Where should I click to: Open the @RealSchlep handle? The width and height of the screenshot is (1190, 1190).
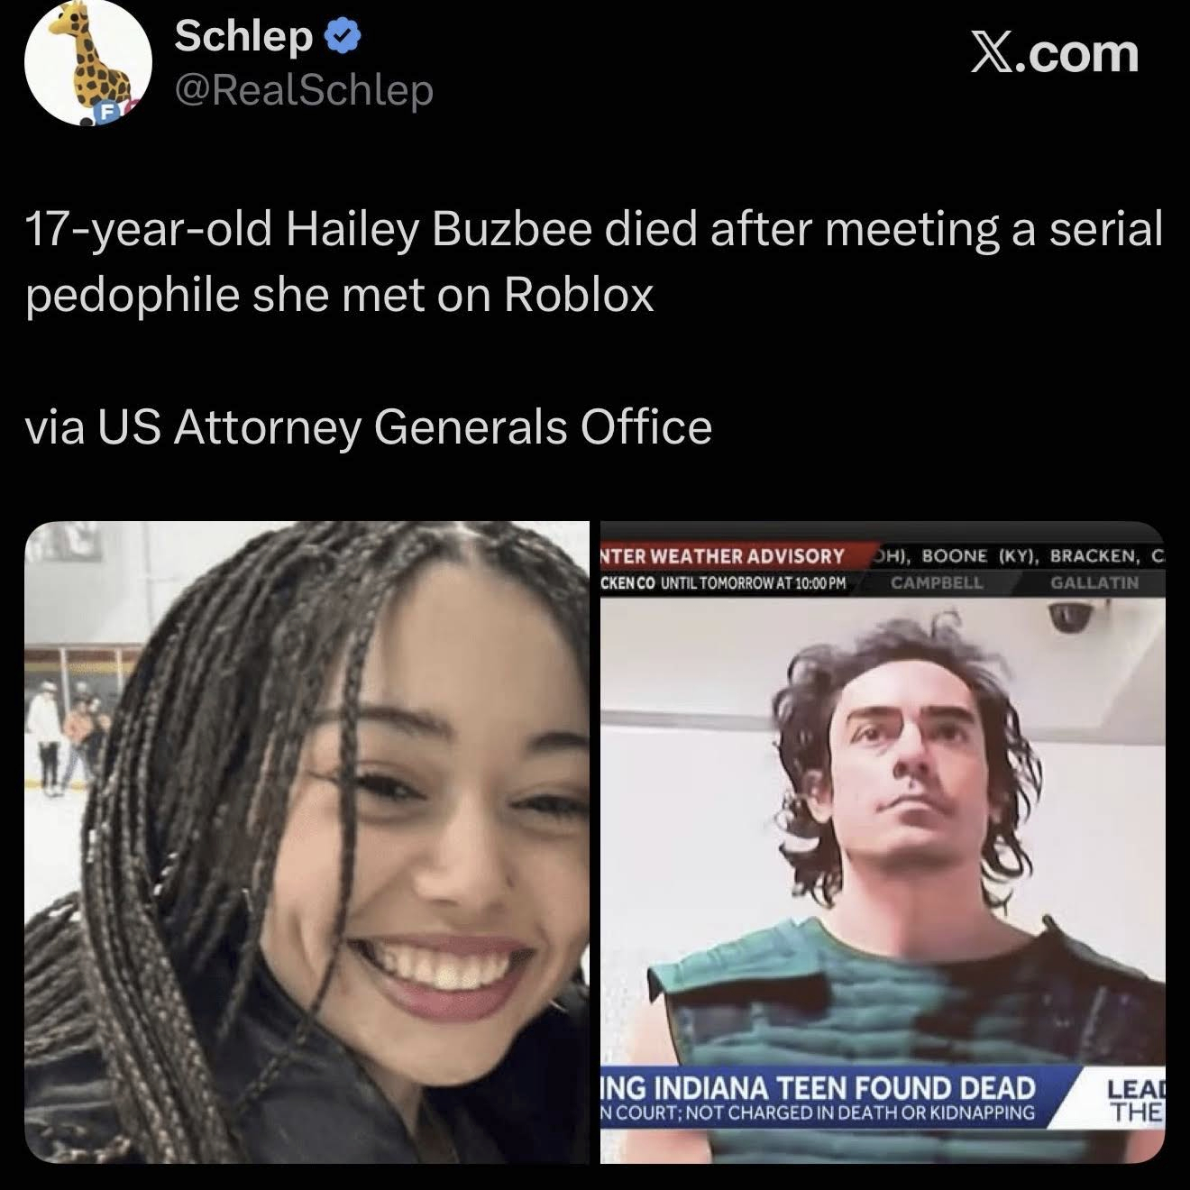[x=304, y=91]
